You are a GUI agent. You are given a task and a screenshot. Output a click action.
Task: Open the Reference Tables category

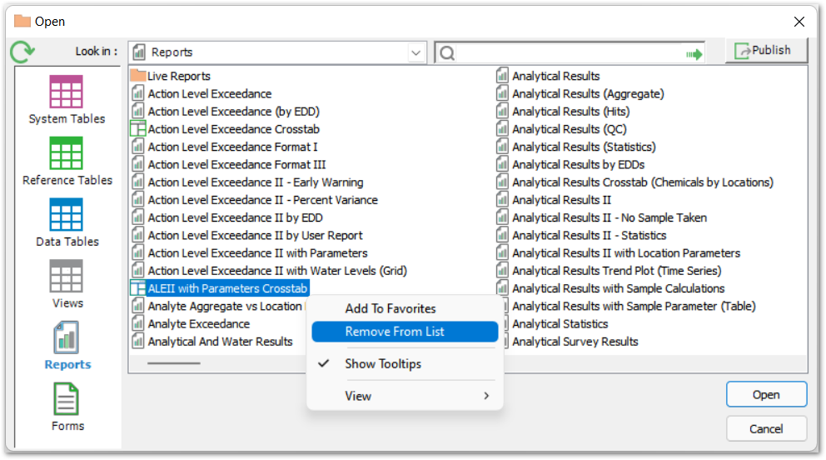pos(67,154)
